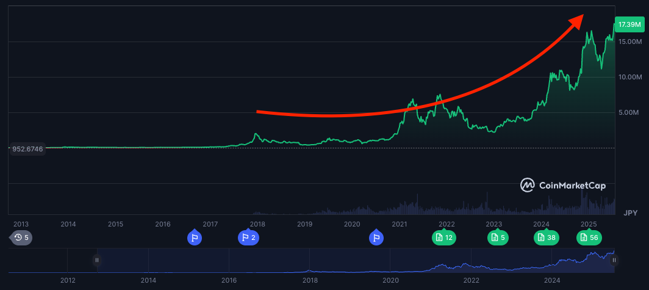Click the 17.39M current price label

tap(629, 25)
